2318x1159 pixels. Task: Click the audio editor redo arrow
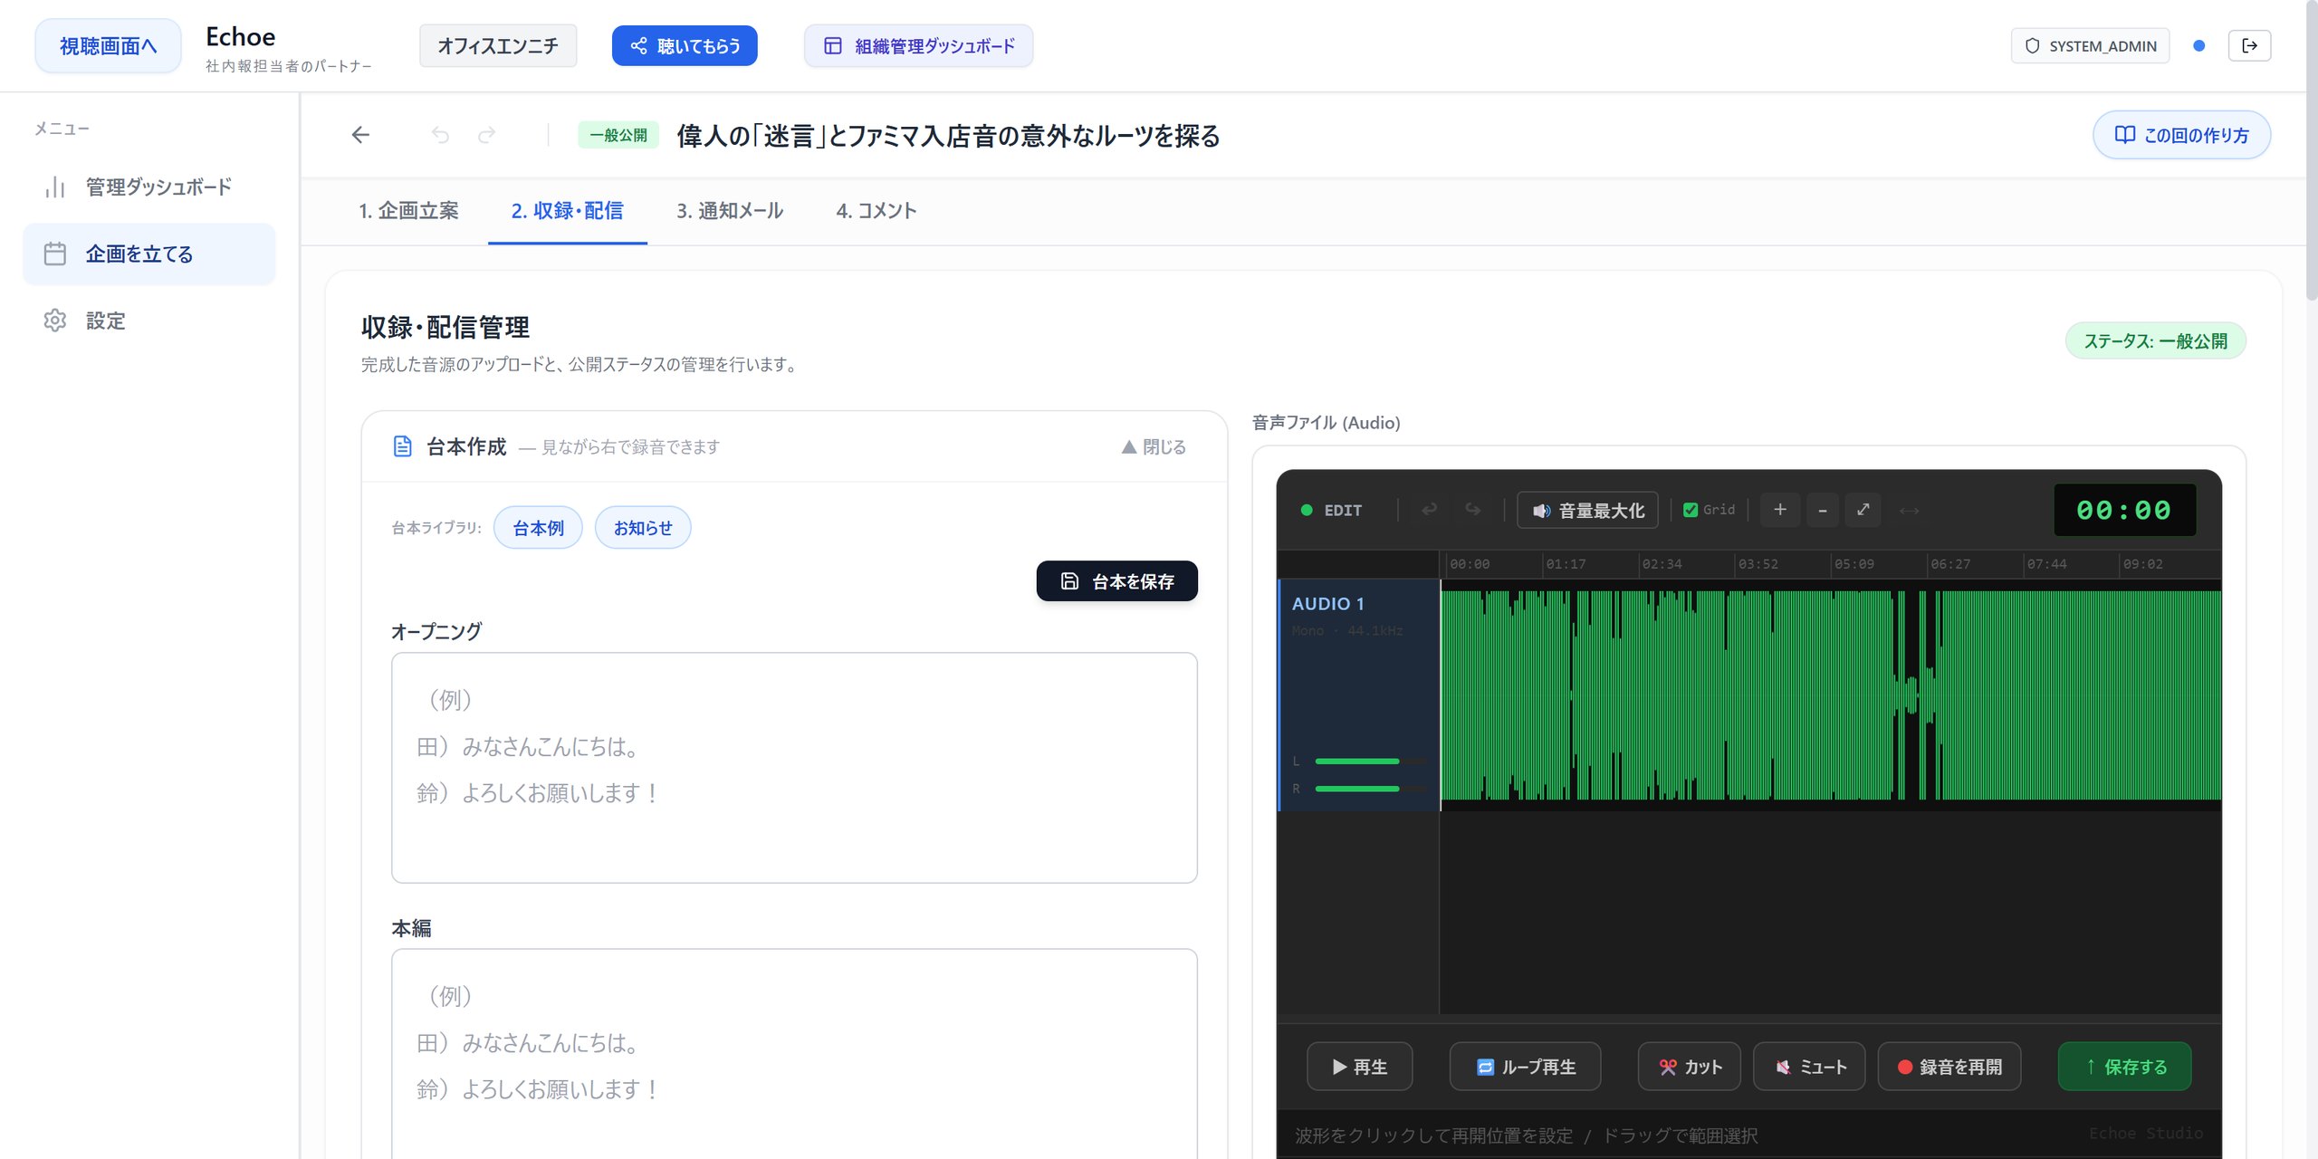[1473, 510]
